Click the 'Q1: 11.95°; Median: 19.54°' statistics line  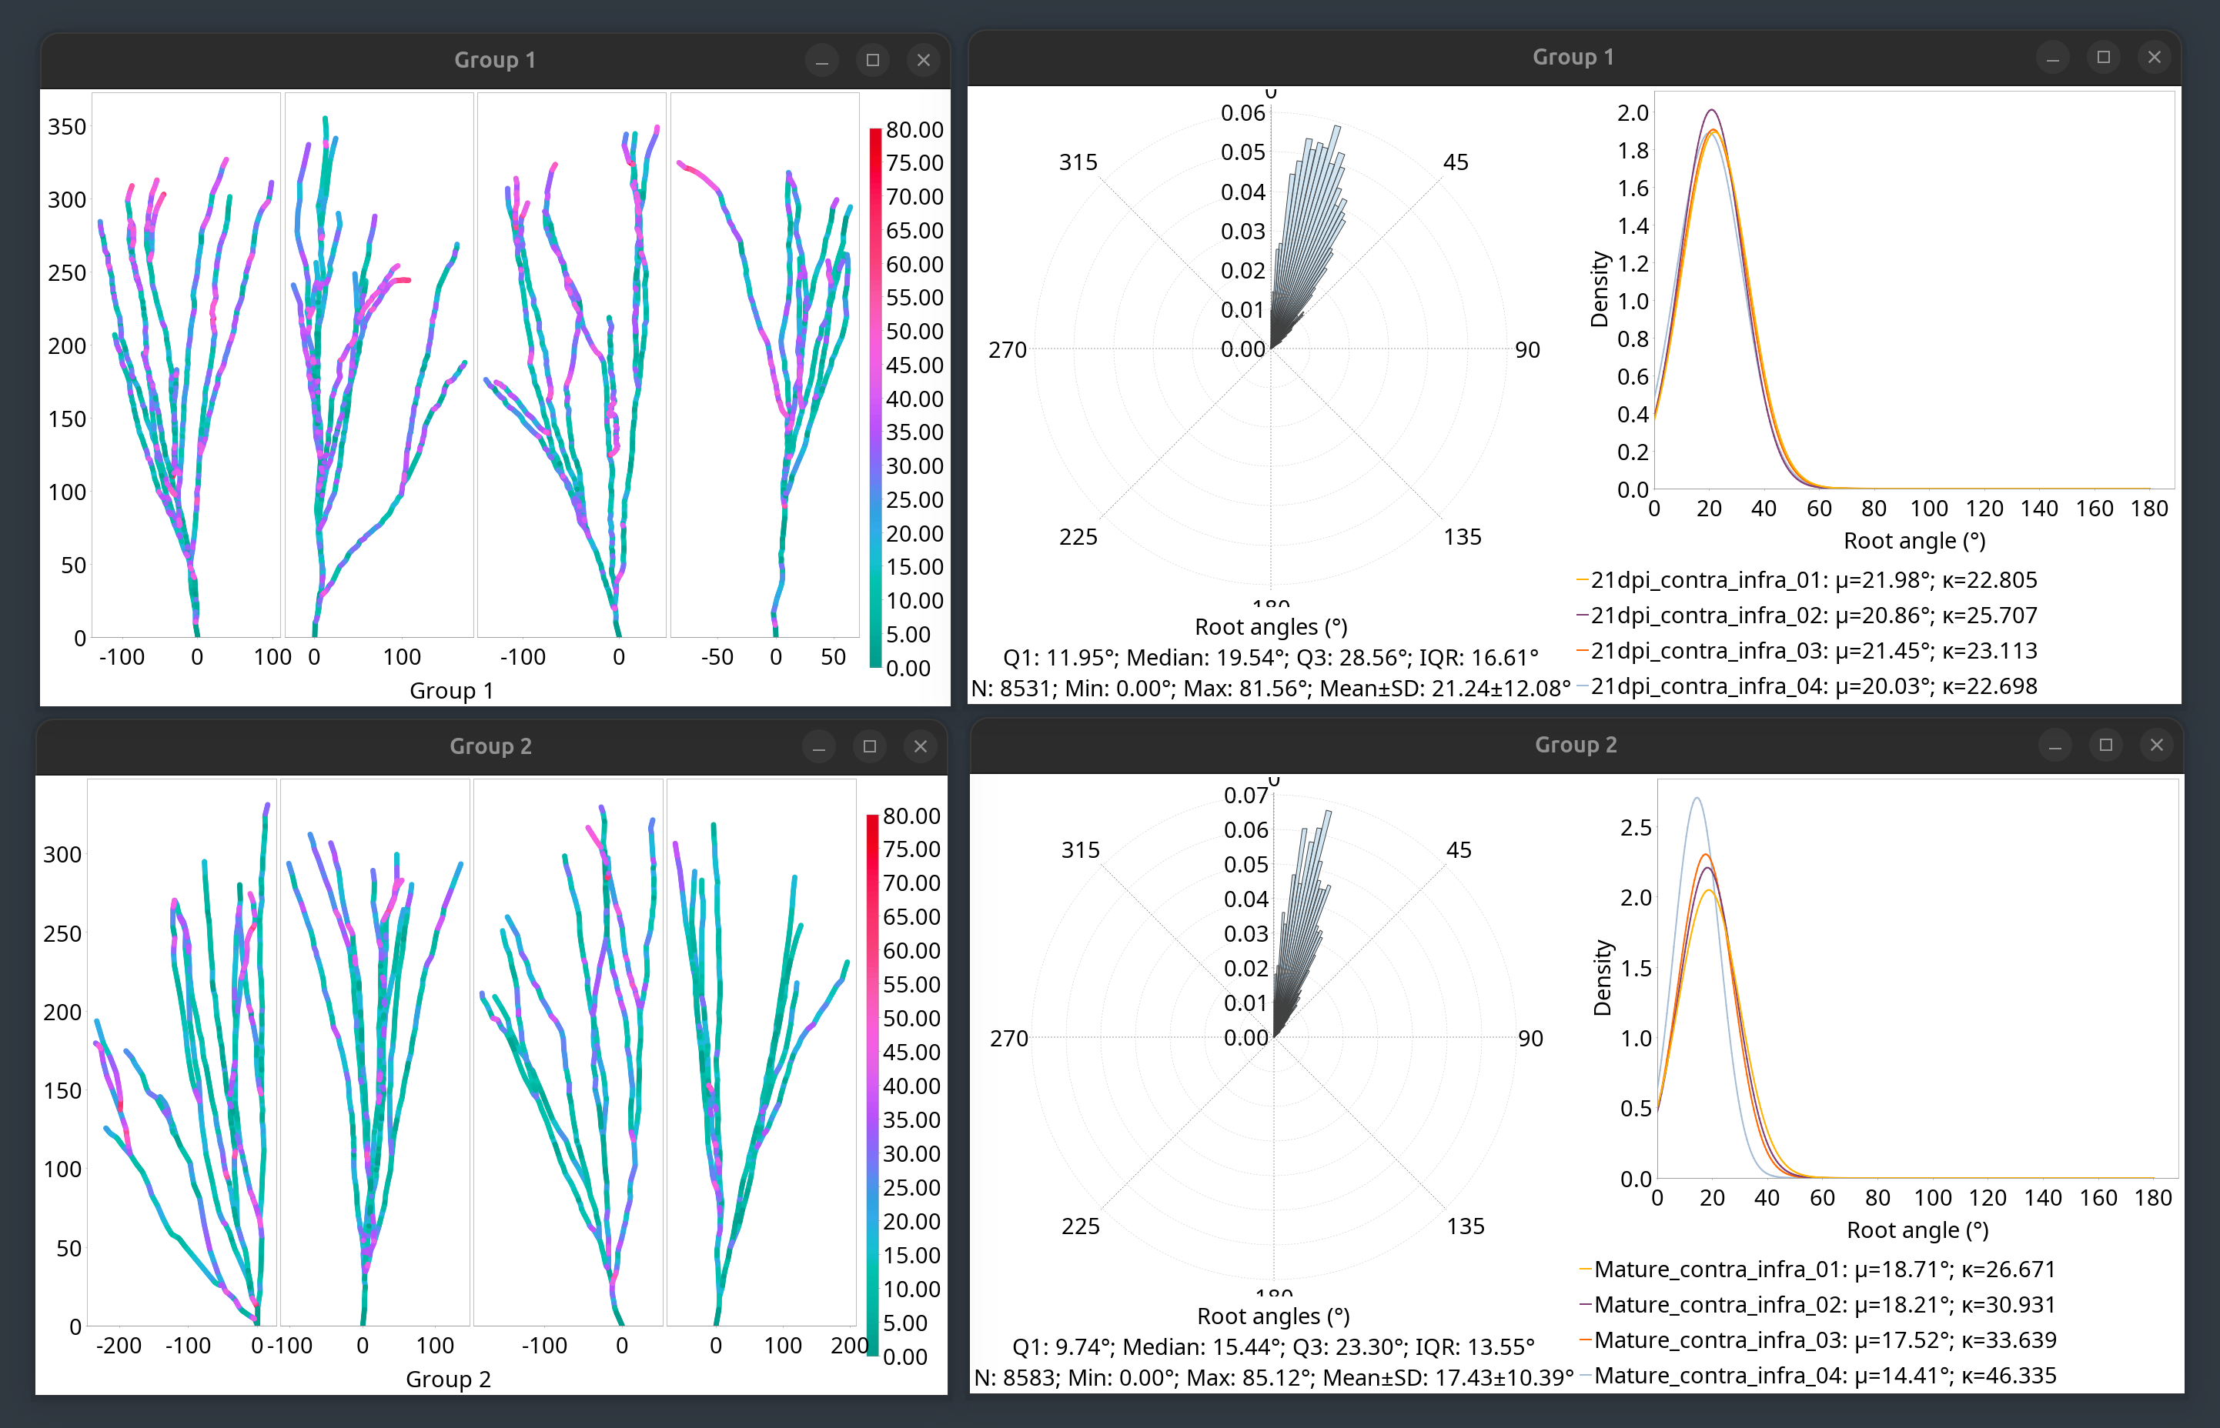coord(1270,657)
